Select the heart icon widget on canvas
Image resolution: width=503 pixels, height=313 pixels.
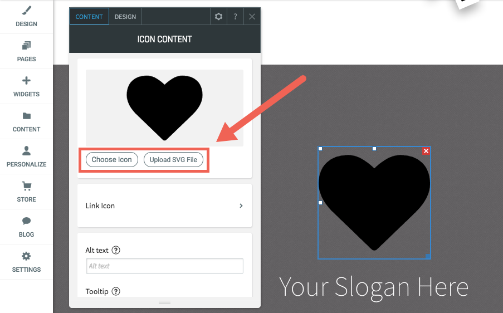(374, 202)
